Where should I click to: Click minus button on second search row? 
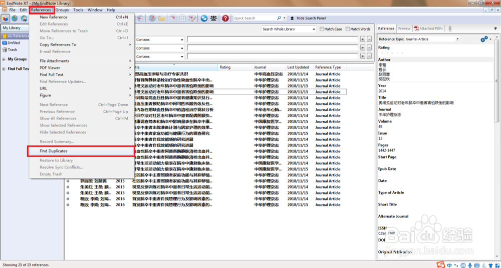tap(369, 47)
